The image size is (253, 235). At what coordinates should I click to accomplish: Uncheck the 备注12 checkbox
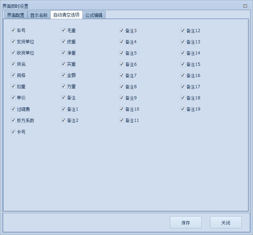pyautogui.click(x=183, y=30)
